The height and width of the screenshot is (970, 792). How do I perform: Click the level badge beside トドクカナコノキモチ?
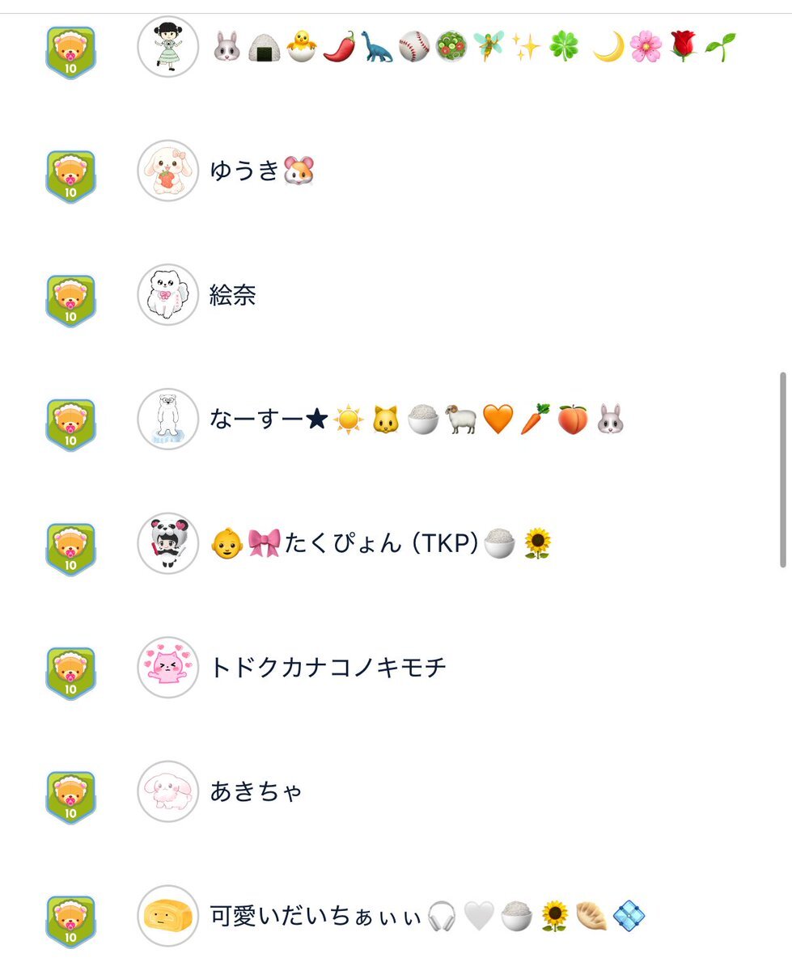[70, 673]
